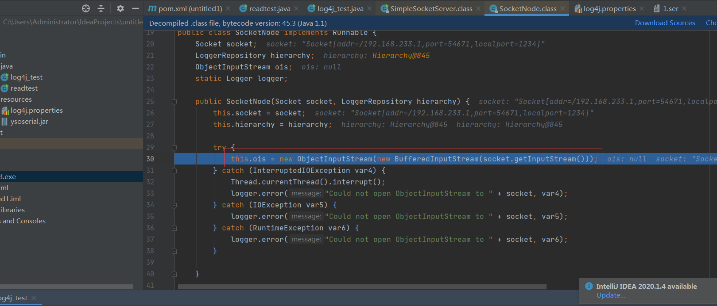Select the .exe file row in tree
Viewport: 717px width, 306px height.
[x=71, y=177]
